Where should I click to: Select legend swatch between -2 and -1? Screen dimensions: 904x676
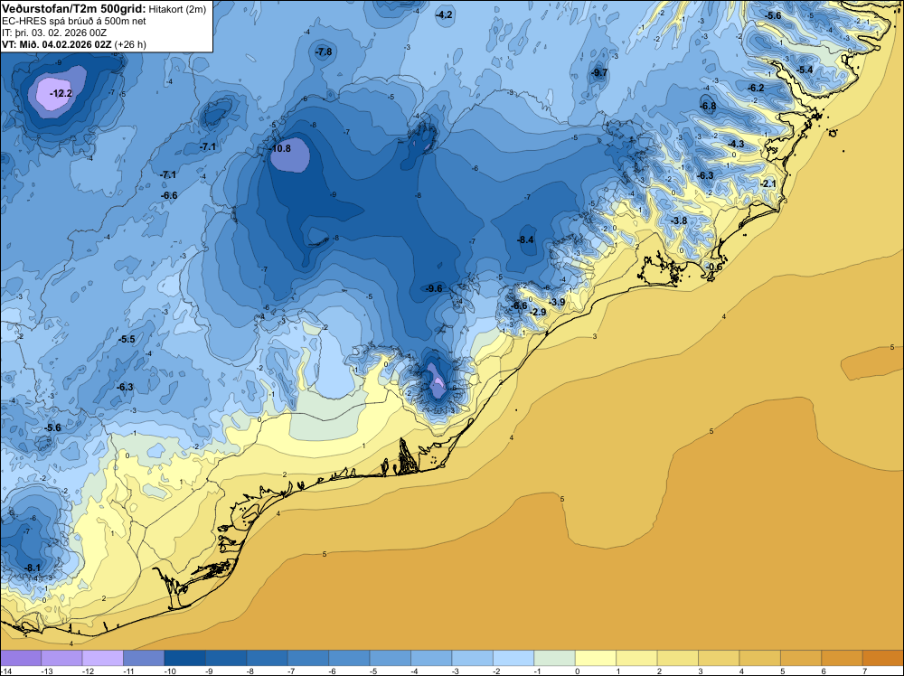(x=513, y=658)
